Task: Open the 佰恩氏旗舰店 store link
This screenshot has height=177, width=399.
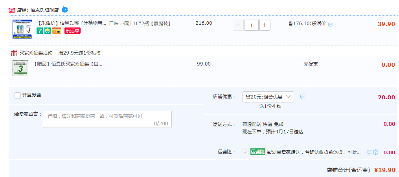Action: point(44,10)
